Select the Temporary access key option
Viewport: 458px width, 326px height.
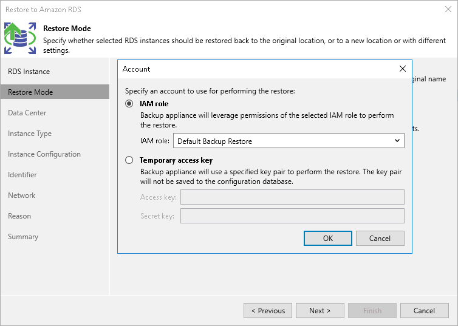point(129,160)
